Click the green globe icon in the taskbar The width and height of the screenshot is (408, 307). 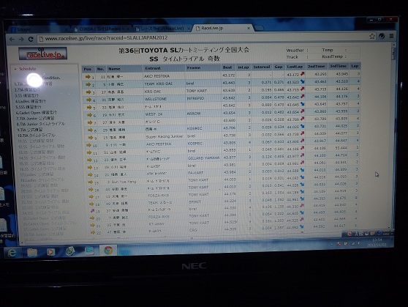[x=70, y=251]
